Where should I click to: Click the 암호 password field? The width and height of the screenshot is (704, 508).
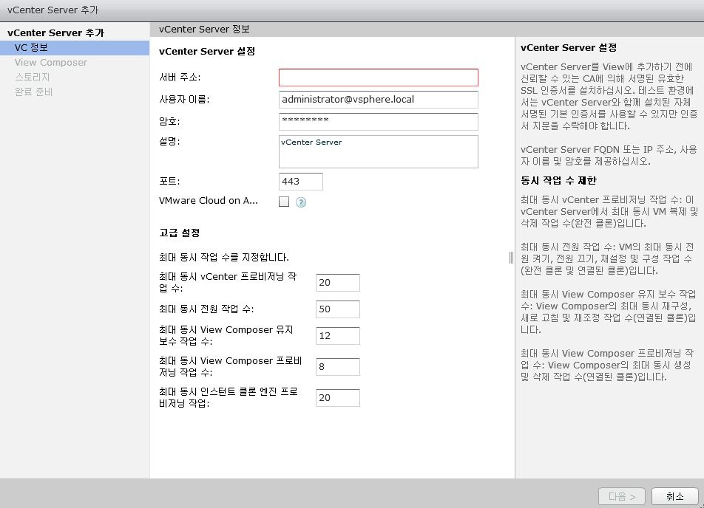tap(379, 122)
